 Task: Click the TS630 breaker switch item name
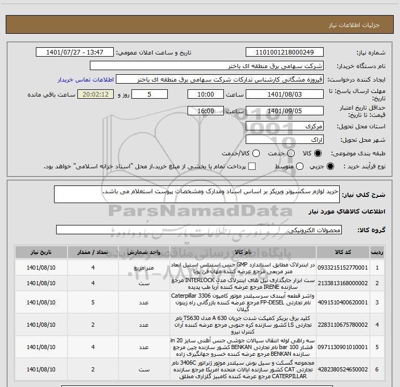click(243, 325)
